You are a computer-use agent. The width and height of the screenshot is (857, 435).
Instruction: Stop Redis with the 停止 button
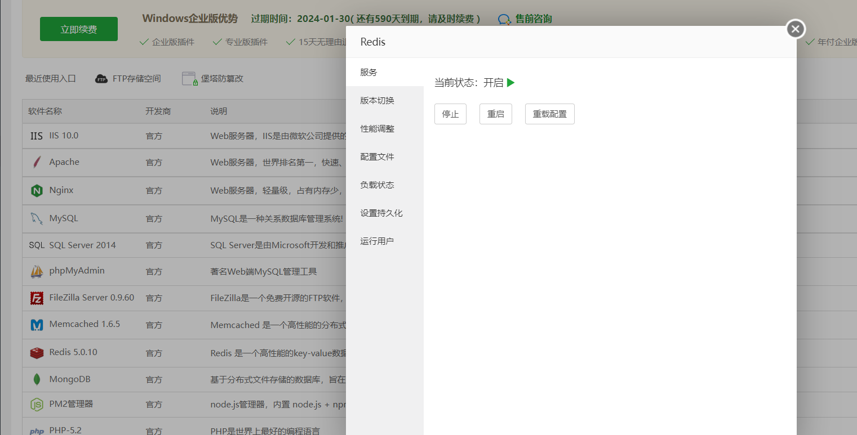point(450,114)
